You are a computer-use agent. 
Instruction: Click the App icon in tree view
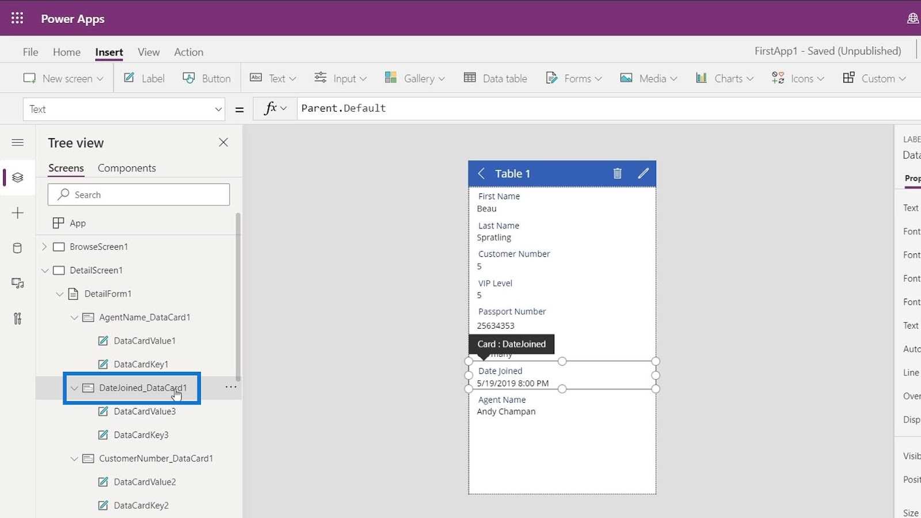[x=58, y=223]
